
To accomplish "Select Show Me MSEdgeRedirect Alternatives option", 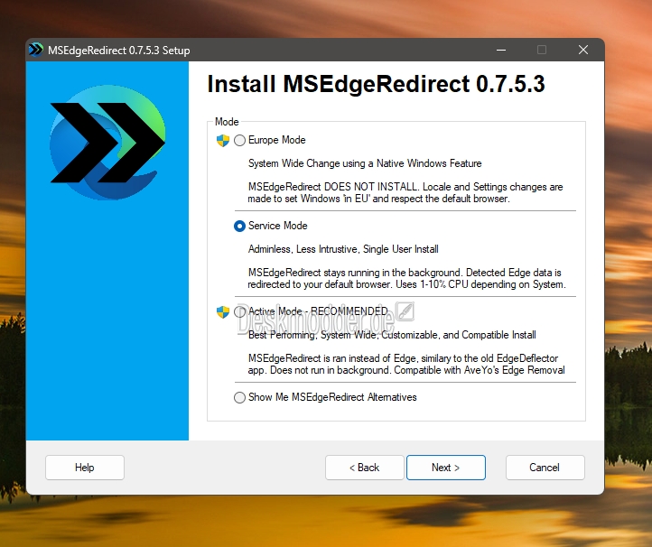I will point(239,397).
